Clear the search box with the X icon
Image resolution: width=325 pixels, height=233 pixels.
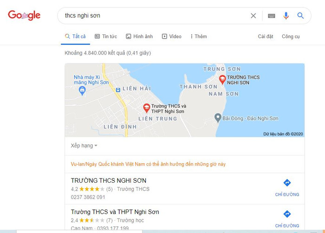253,15
